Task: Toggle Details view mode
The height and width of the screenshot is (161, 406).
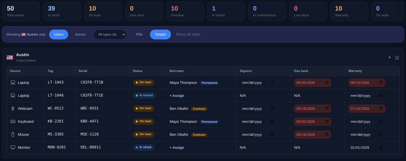Action: (160, 34)
